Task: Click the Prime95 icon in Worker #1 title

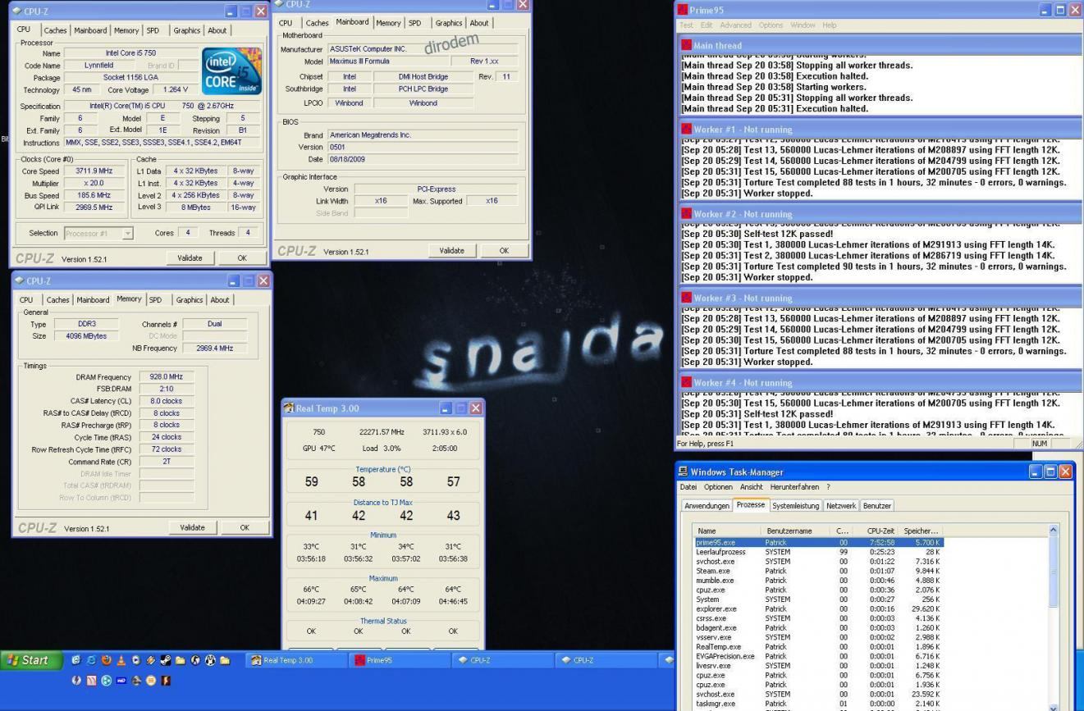Action: pos(686,130)
